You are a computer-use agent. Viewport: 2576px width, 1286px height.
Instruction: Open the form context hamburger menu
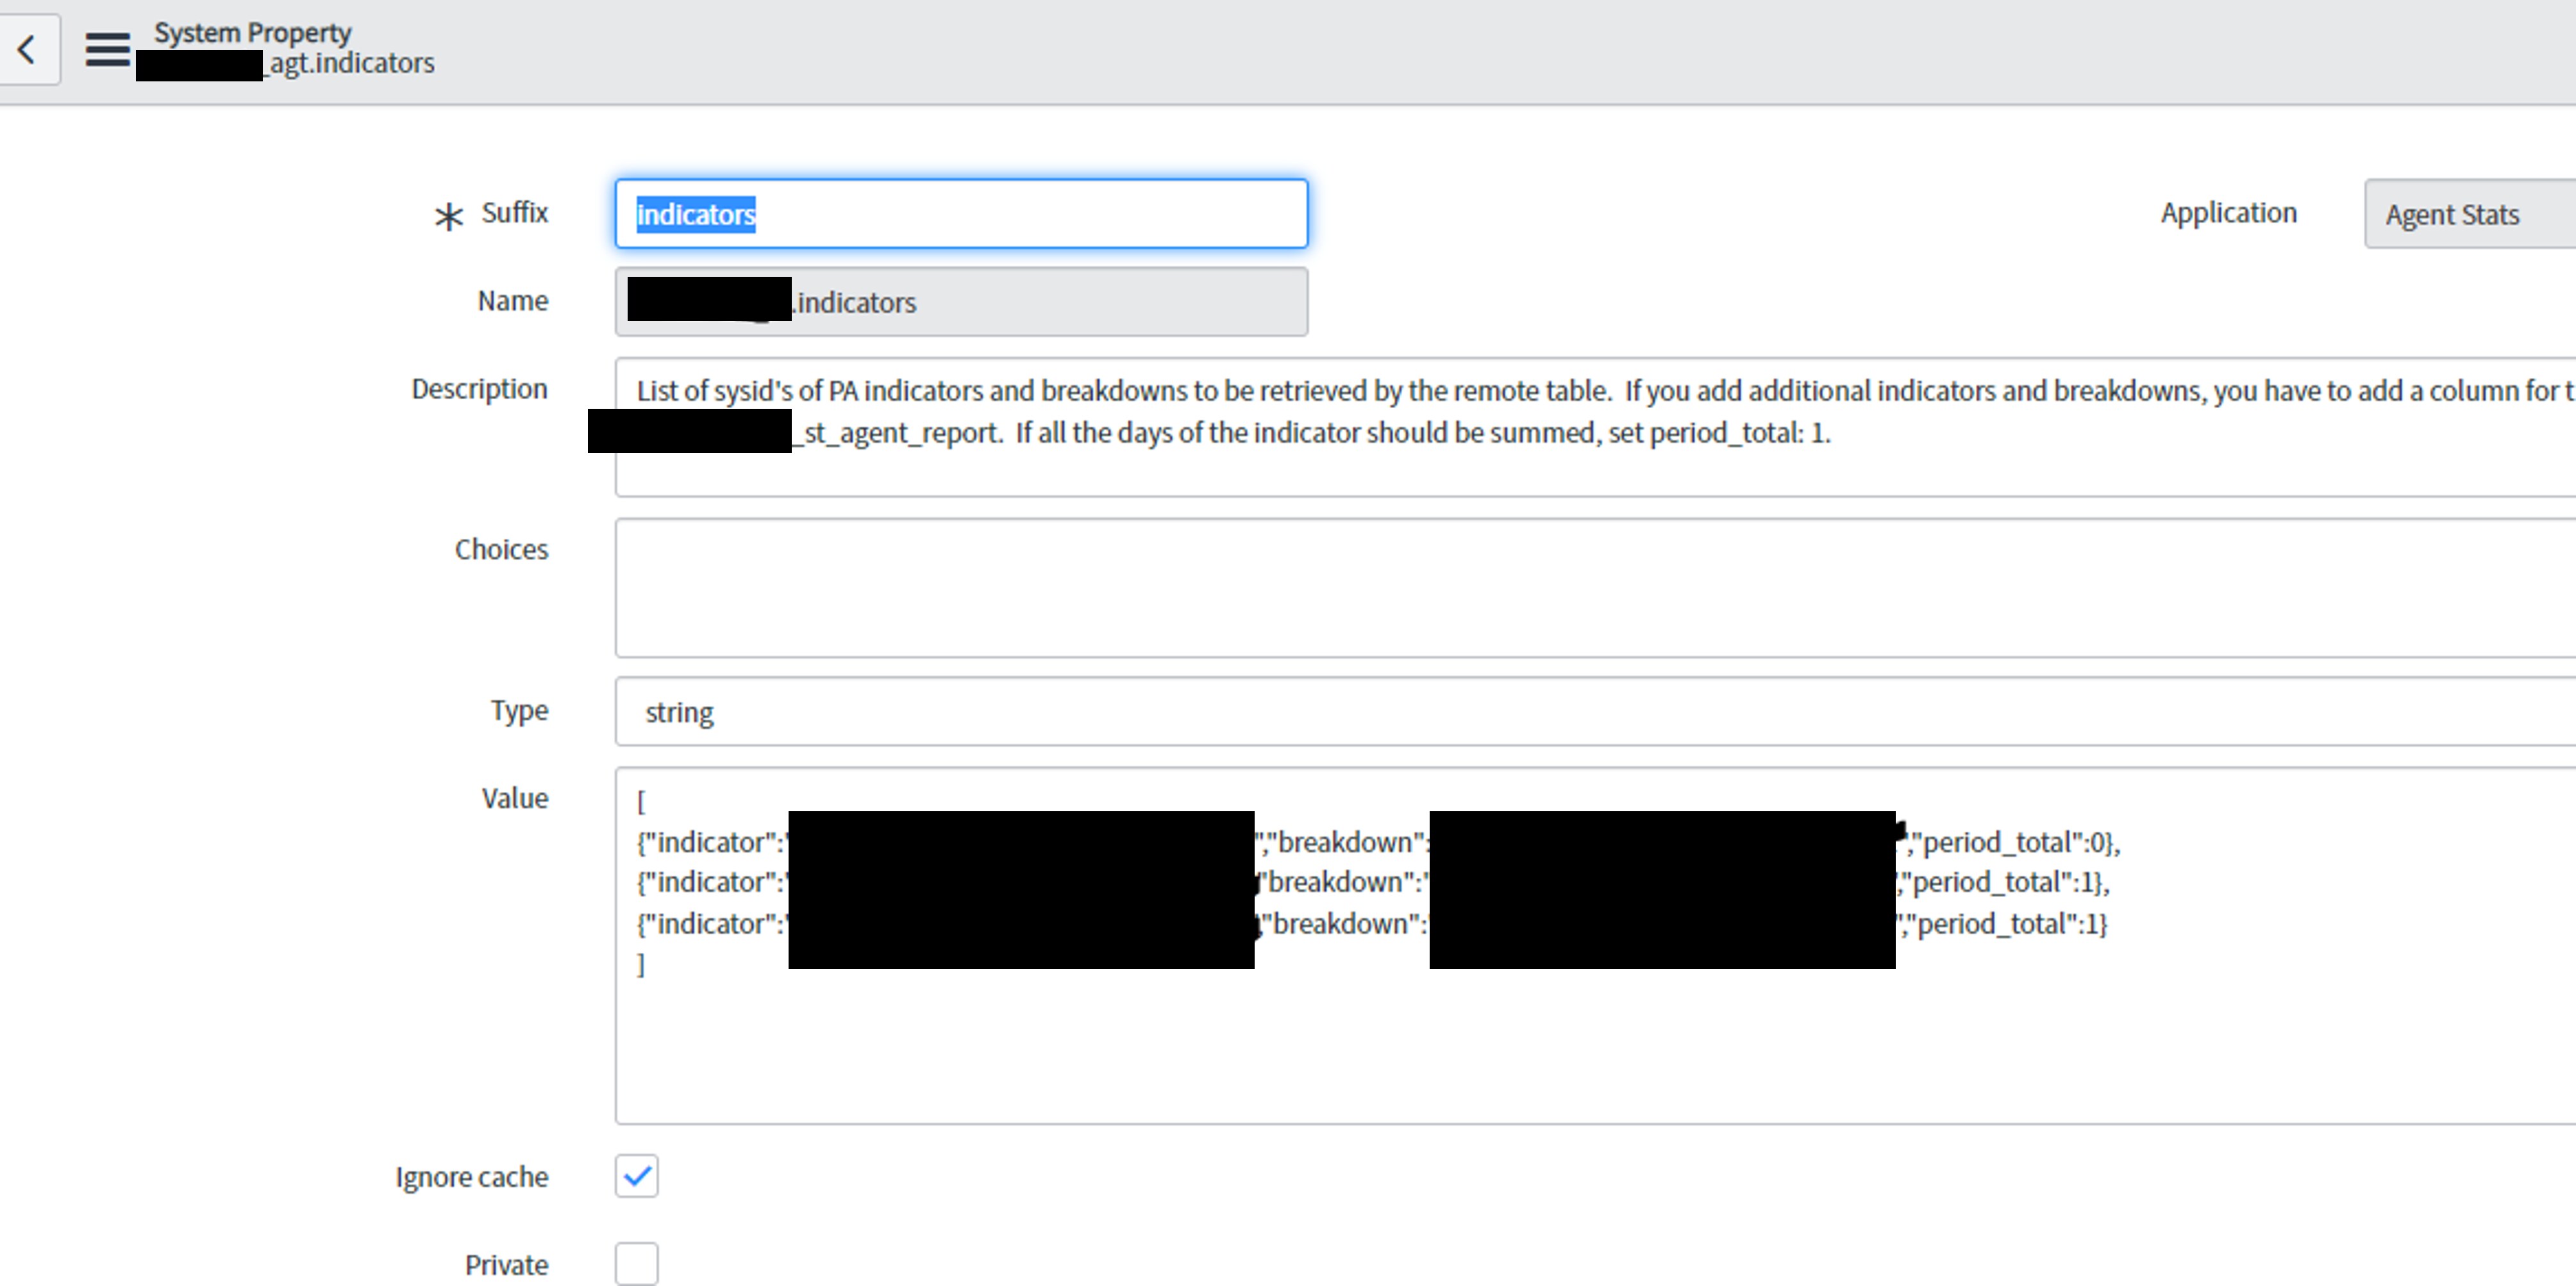coord(107,49)
